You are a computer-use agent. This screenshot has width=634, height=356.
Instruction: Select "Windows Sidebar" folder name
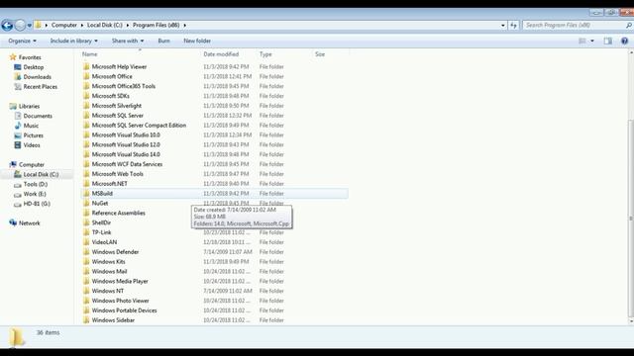(x=113, y=320)
